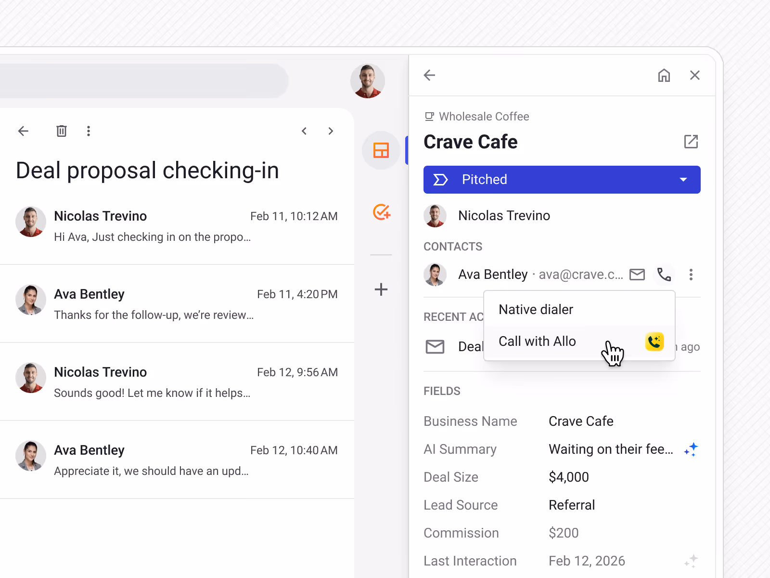Click the Last Interaction date Feb 12, 2026

coord(587,561)
